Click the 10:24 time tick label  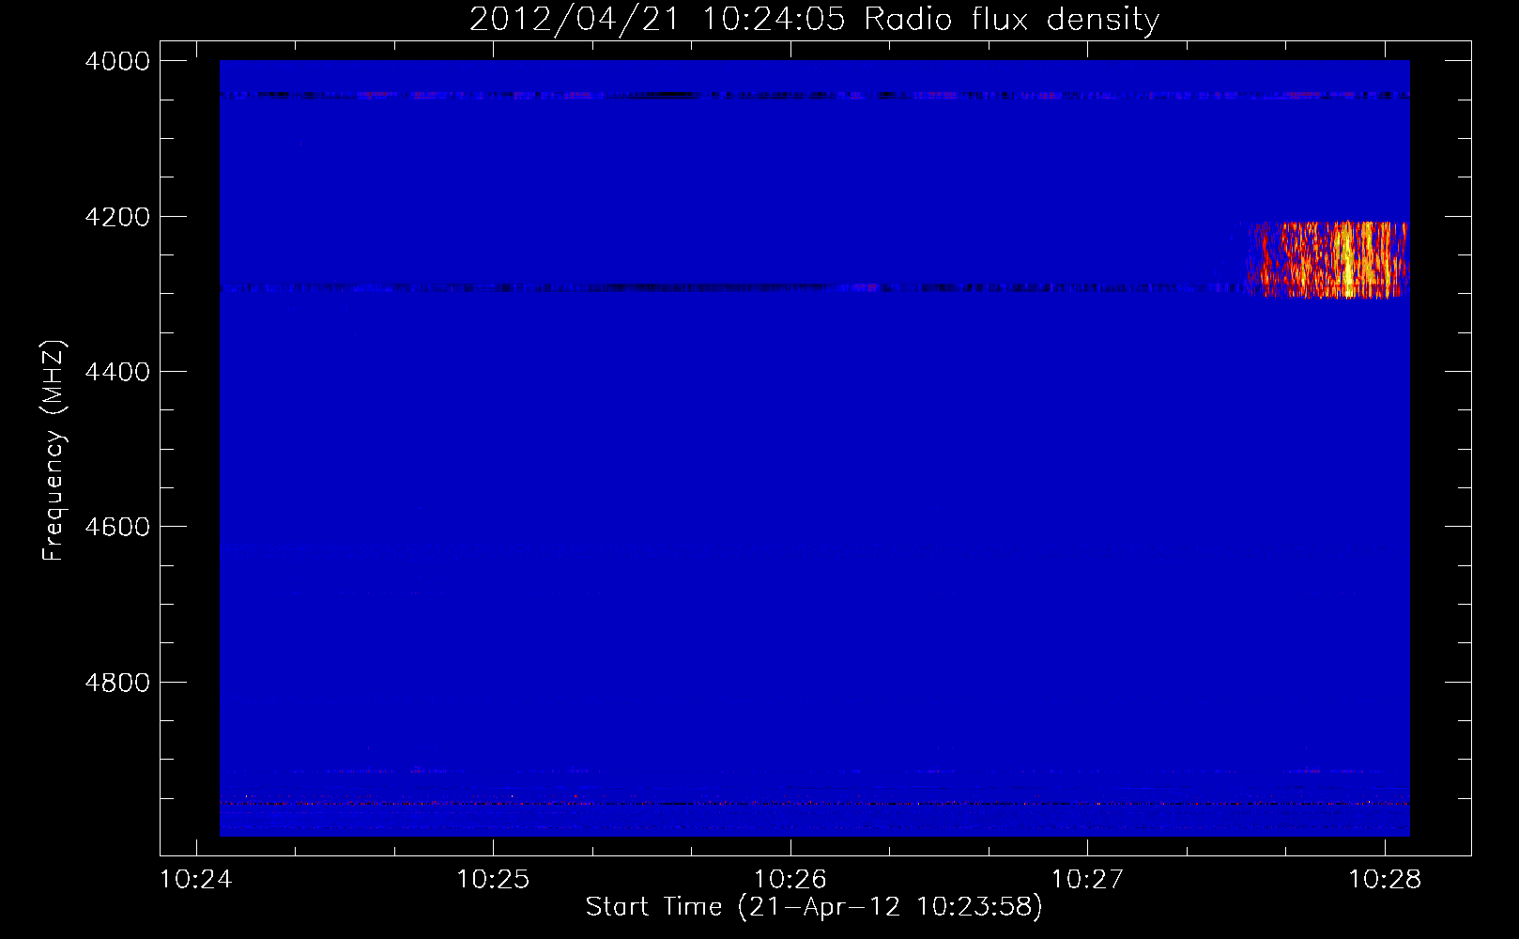pyautogui.click(x=195, y=880)
